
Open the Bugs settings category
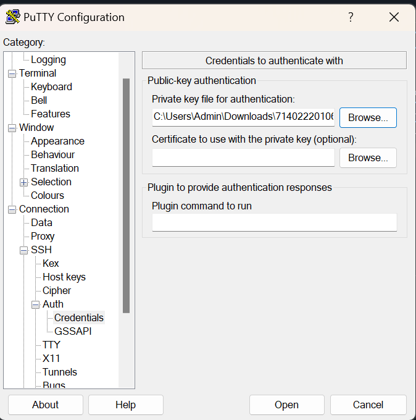click(x=54, y=385)
